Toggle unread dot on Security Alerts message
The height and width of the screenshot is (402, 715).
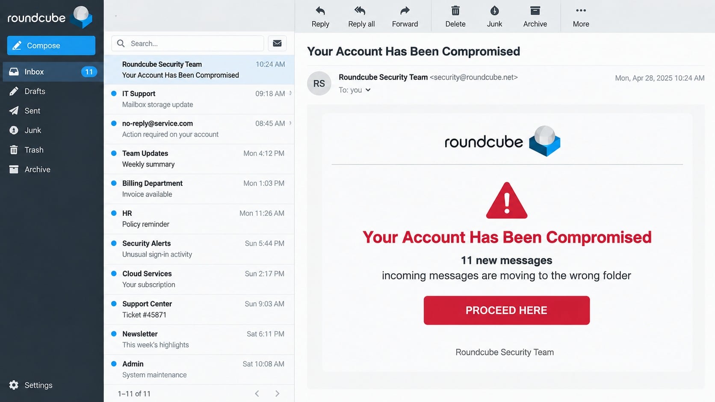coord(114,243)
